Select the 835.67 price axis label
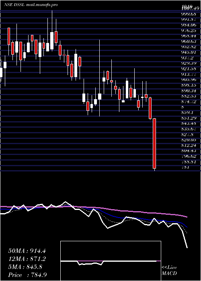The image size is (201, 281). (189, 129)
